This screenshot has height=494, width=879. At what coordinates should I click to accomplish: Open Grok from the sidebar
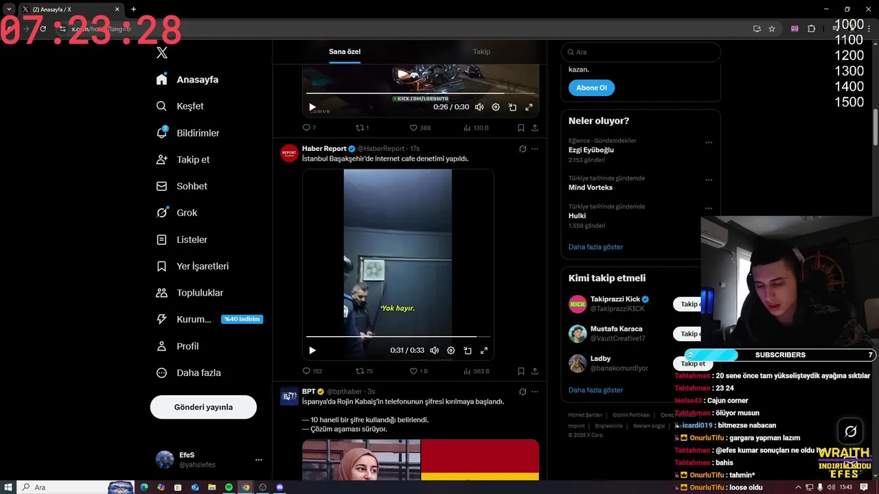[x=176, y=213]
